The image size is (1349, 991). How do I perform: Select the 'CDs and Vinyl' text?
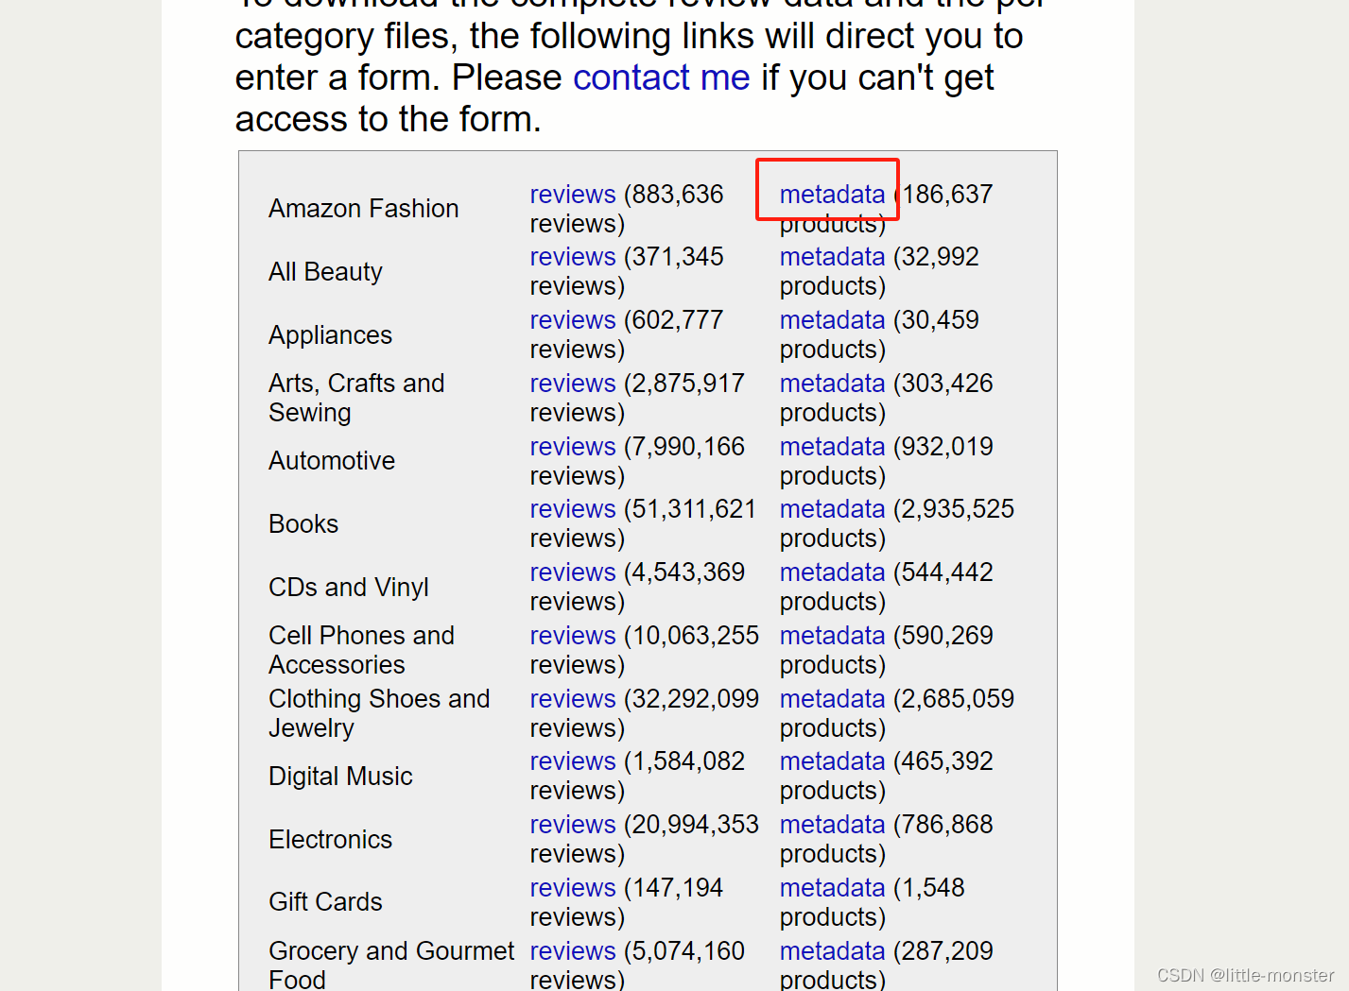point(349,588)
